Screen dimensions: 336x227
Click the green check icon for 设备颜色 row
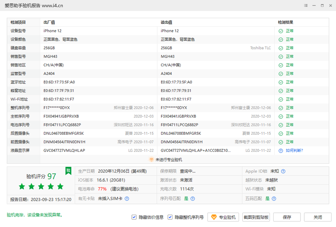[281, 40]
